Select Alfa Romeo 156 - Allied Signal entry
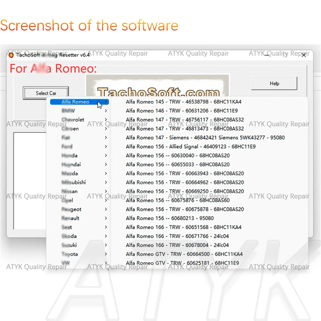Viewport: 321px width, 321px height. pos(191,147)
